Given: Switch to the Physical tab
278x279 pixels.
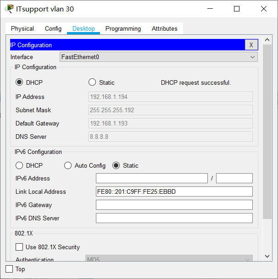Looking at the screenshot, I should (x=22, y=29).
